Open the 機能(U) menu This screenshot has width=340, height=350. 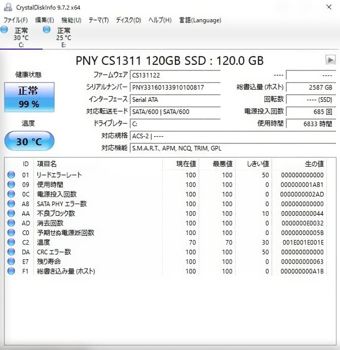click(71, 20)
